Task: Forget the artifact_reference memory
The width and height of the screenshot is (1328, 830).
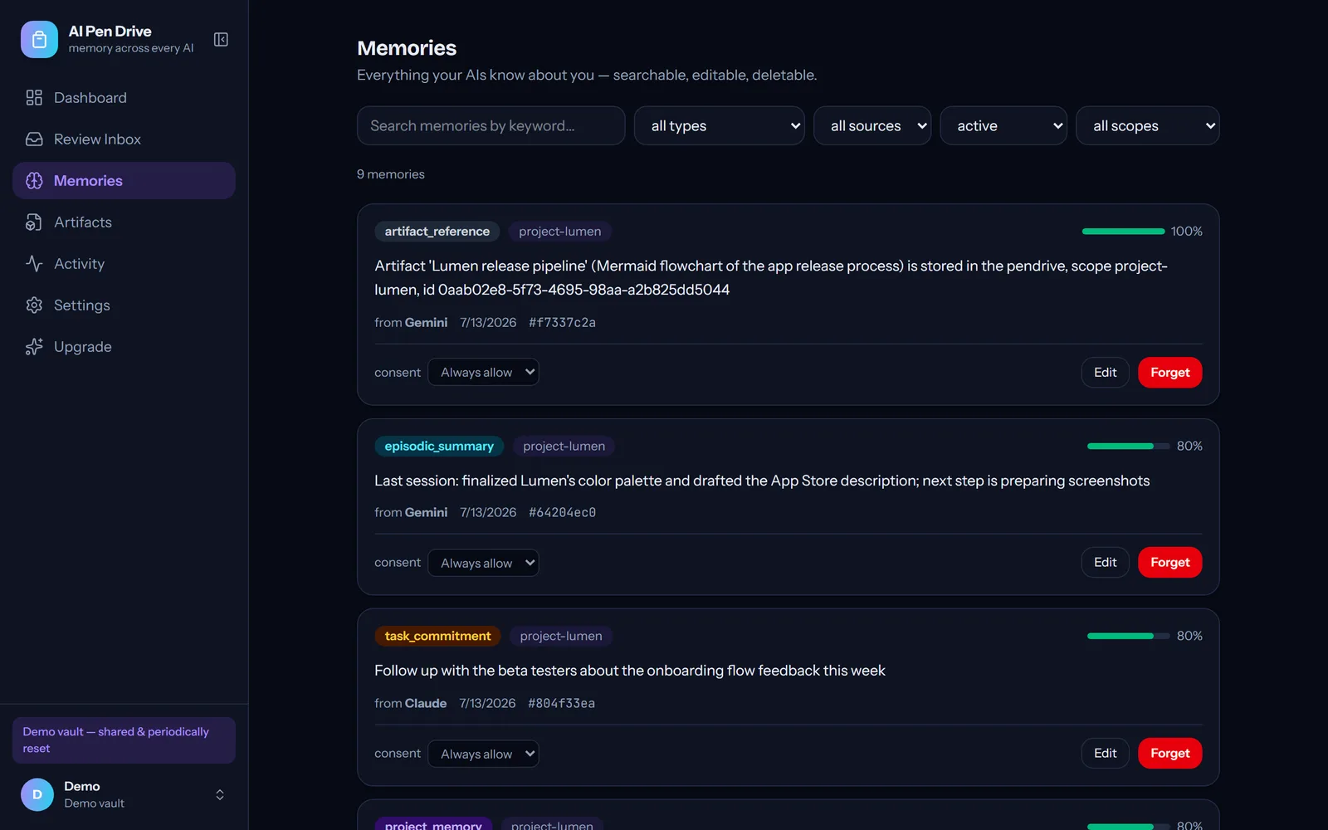Action: coord(1169,372)
